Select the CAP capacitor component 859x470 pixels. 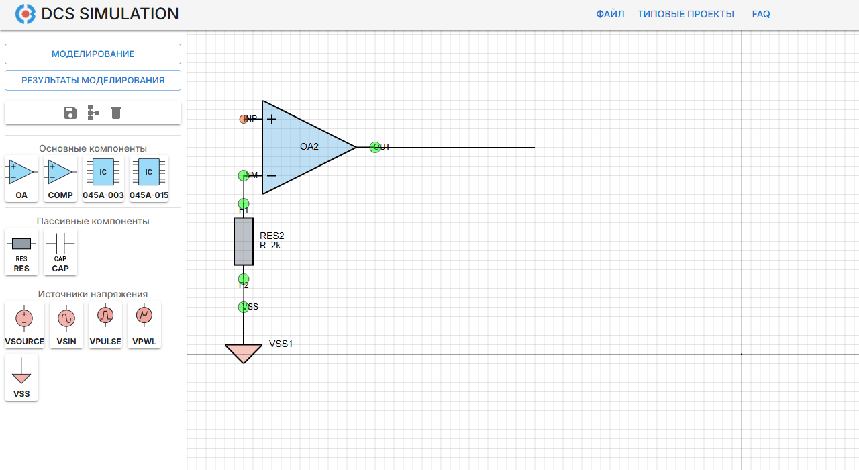(x=60, y=252)
